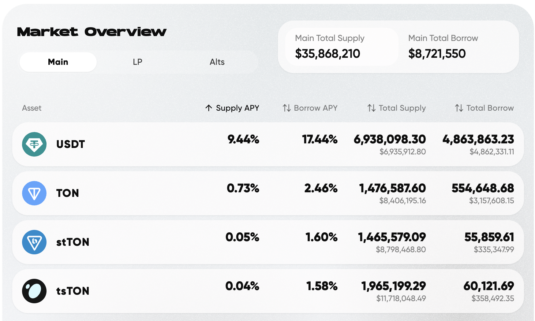535x321 pixels.
Task: Select the tsTON asset name
Action: pos(73,291)
